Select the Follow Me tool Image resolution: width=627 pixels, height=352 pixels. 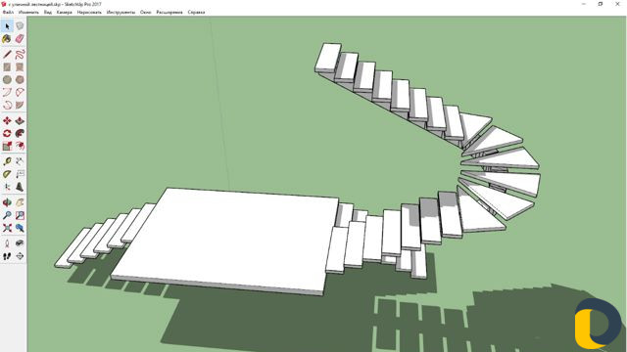(x=20, y=133)
